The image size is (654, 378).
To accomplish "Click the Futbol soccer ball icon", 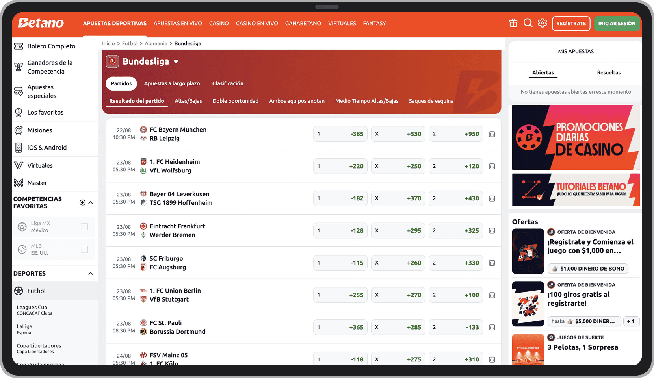I will (19, 291).
